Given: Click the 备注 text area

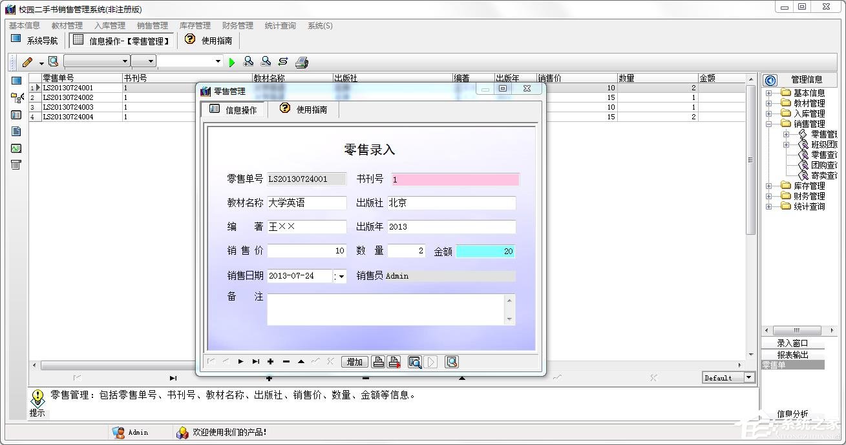Looking at the screenshot, I should (391, 310).
